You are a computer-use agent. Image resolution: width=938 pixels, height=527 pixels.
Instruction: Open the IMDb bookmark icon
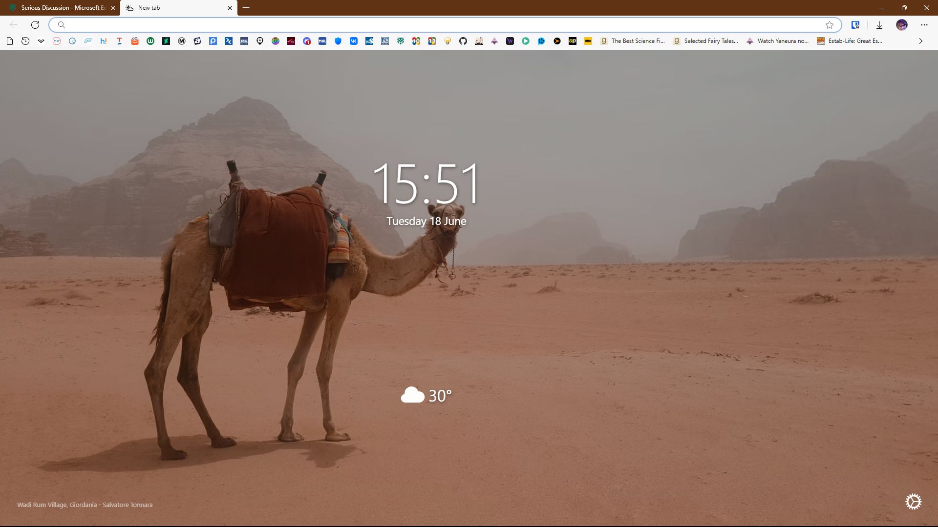point(588,41)
